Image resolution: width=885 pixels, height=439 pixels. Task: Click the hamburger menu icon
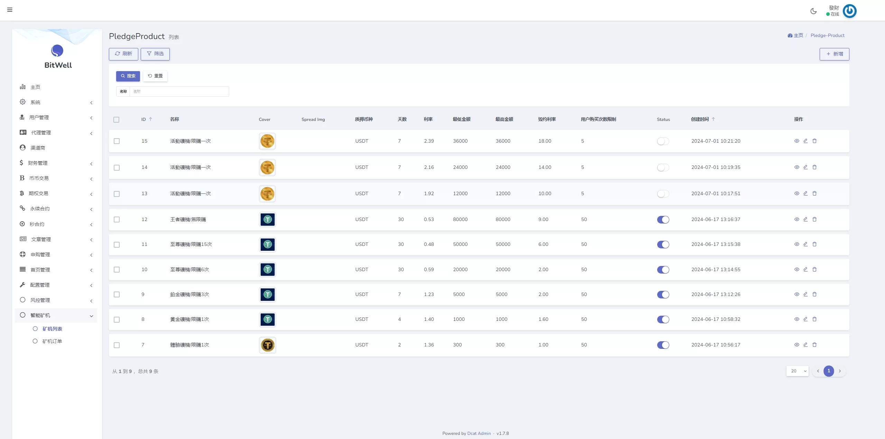10,10
